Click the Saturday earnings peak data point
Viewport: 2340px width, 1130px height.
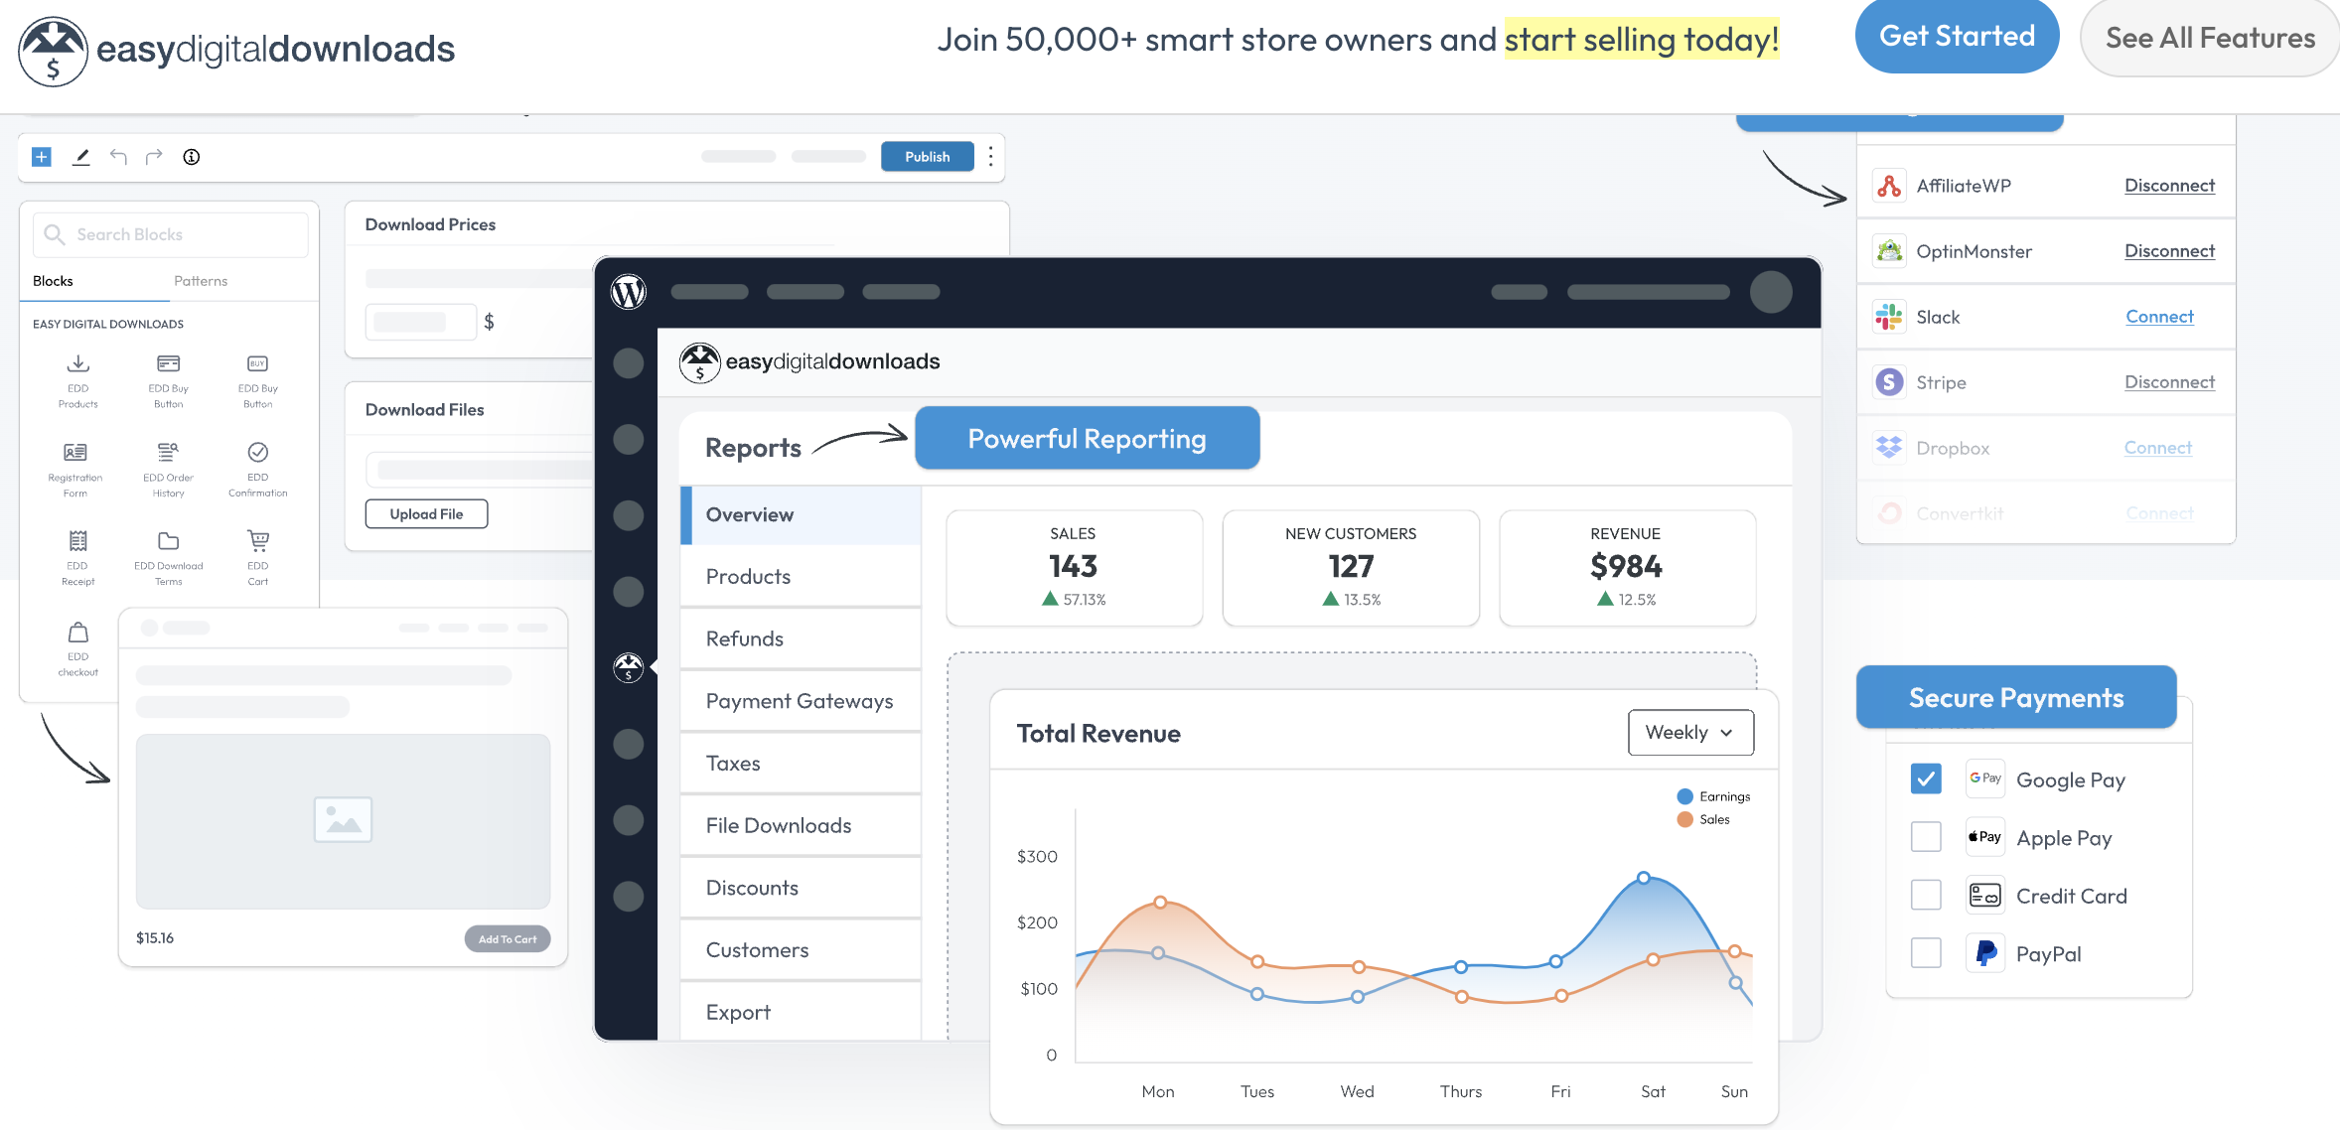tap(1644, 878)
